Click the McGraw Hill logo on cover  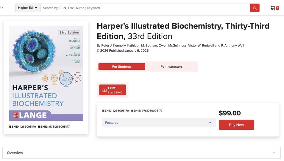(15, 115)
